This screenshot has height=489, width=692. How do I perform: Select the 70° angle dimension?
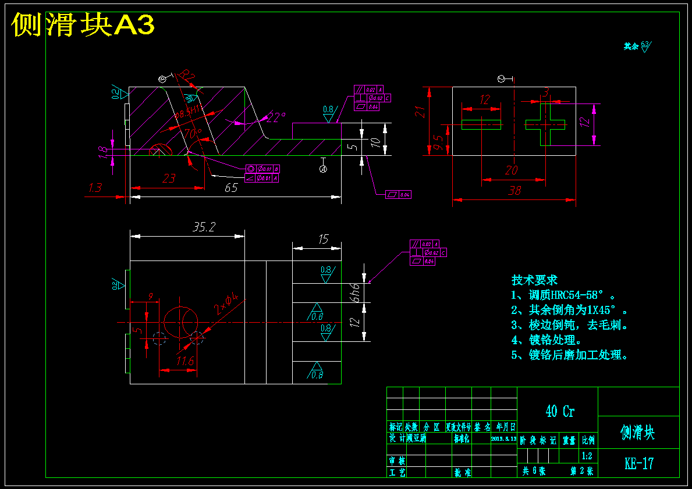point(193,133)
